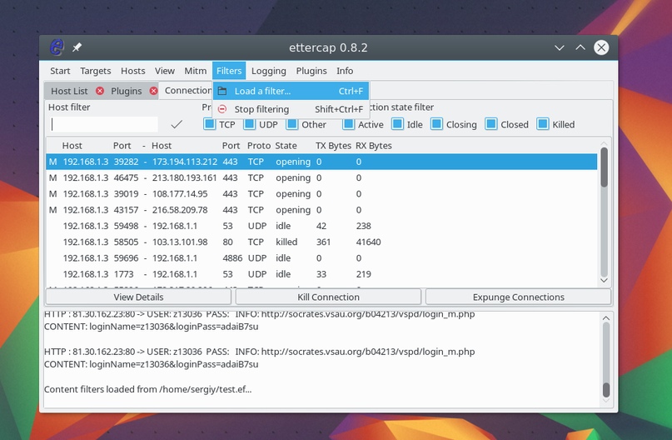Click the red stop icon beside Stop filtering
672x440 pixels.
click(x=222, y=109)
